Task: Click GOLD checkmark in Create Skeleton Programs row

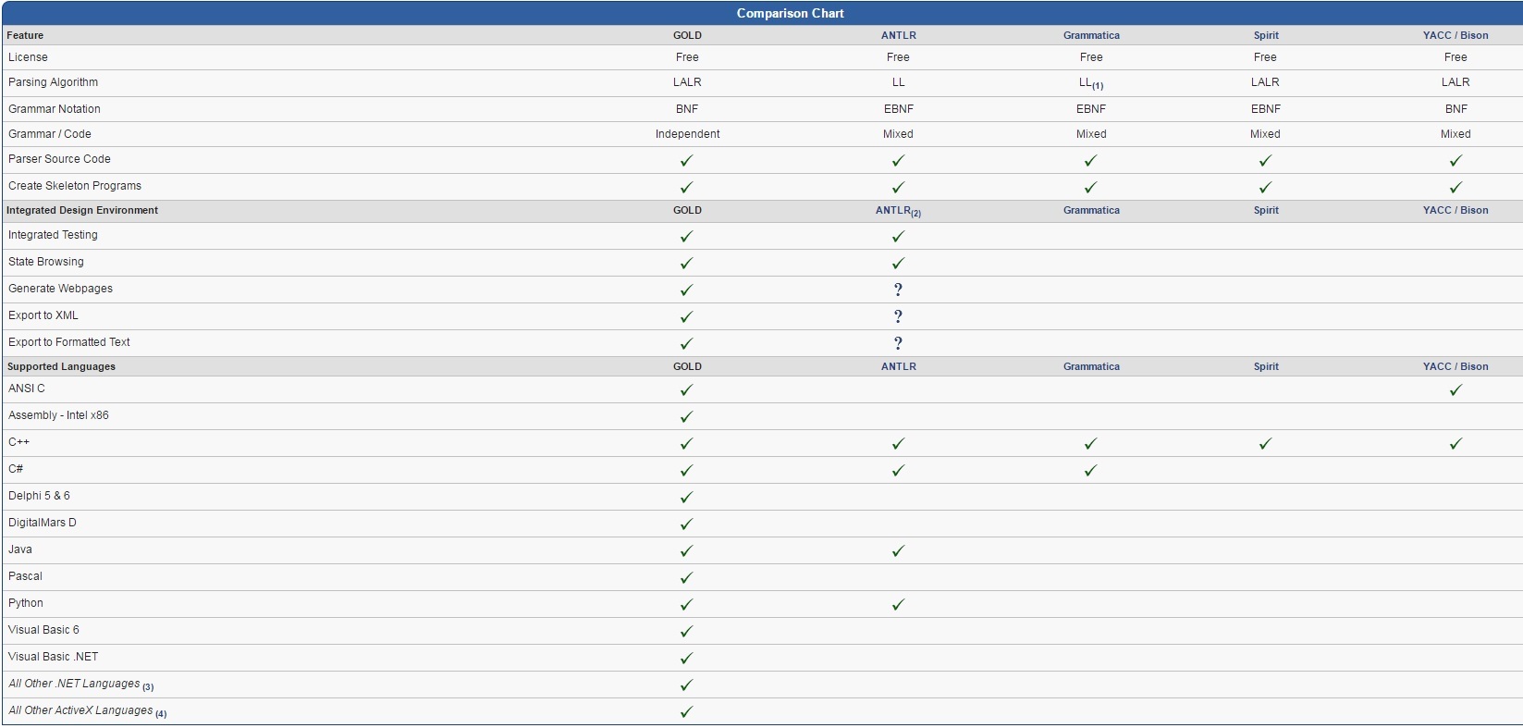Action: (x=686, y=188)
